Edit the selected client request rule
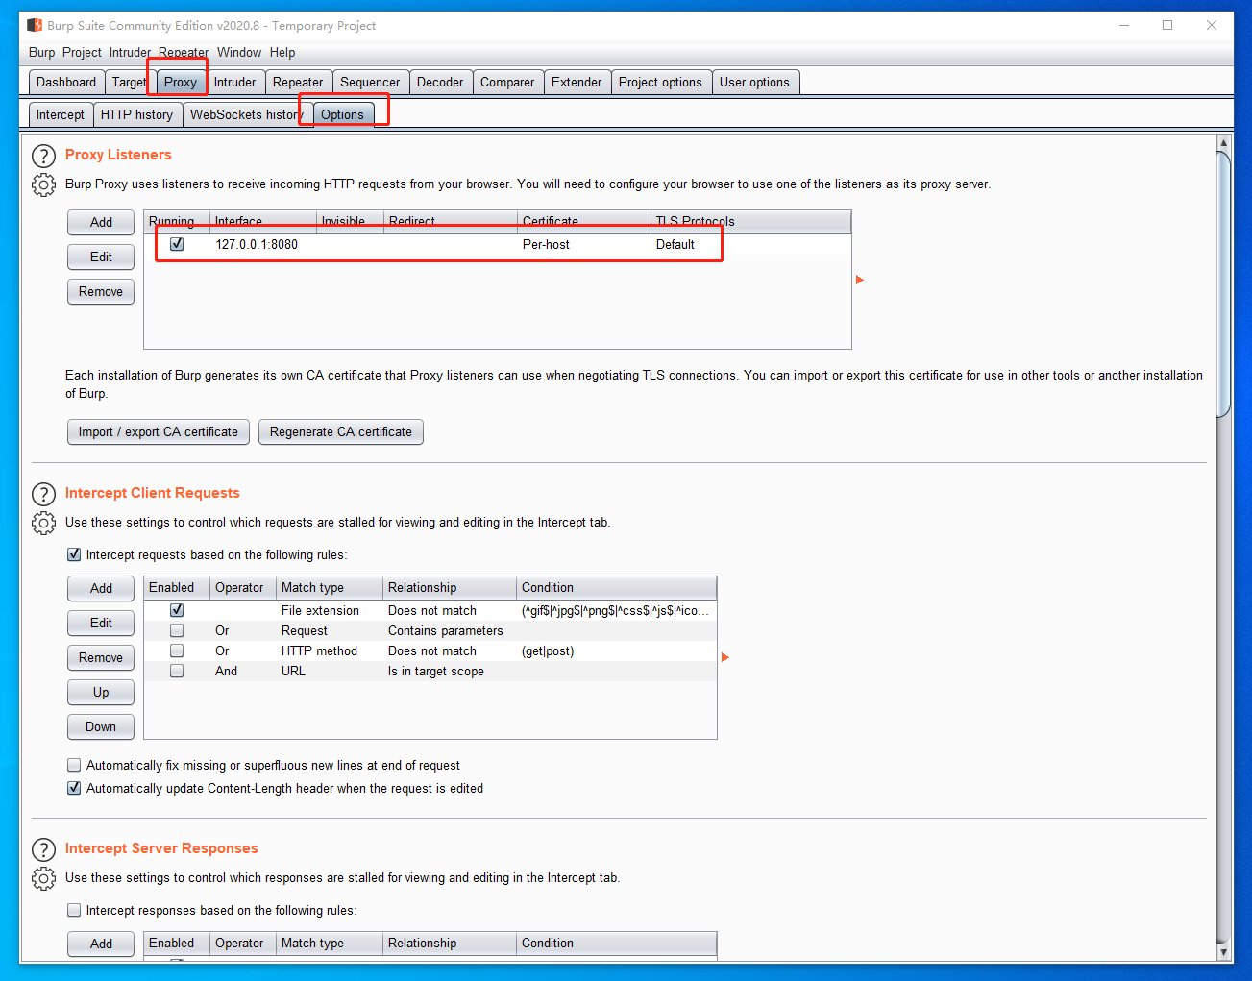This screenshot has width=1252, height=981. [101, 623]
